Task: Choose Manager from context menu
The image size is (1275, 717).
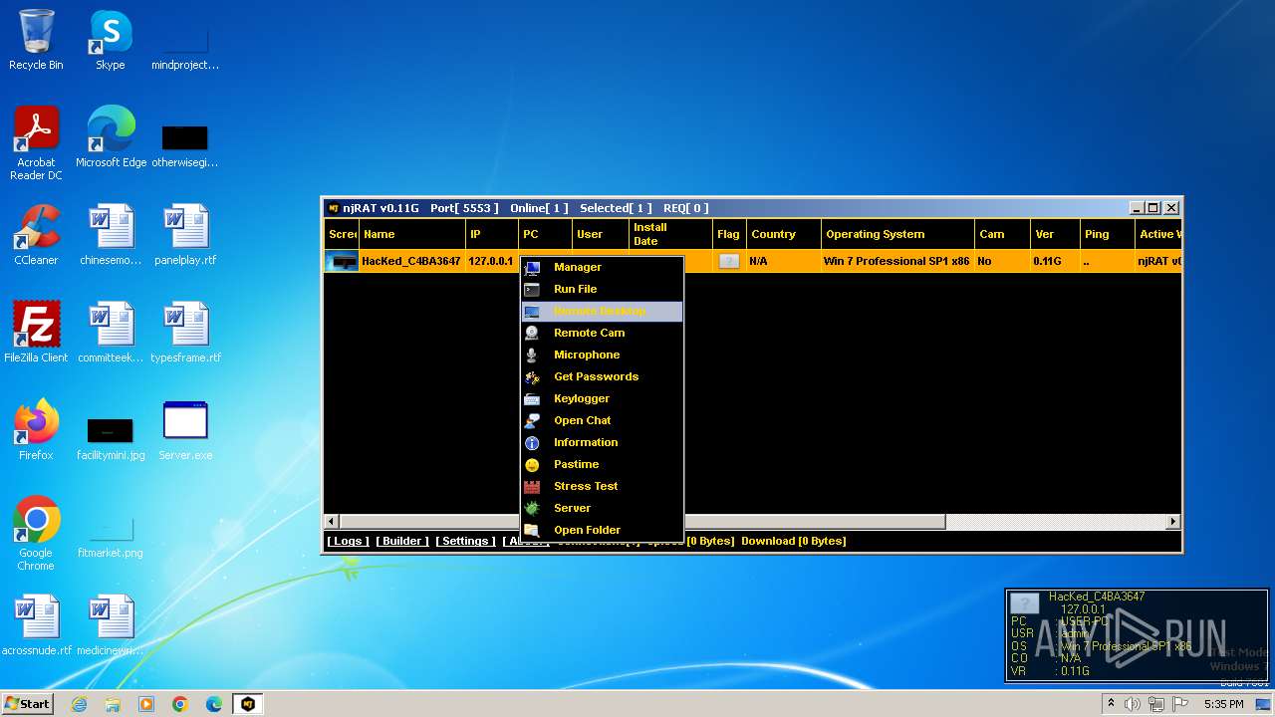Action: click(x=602, y=267)
